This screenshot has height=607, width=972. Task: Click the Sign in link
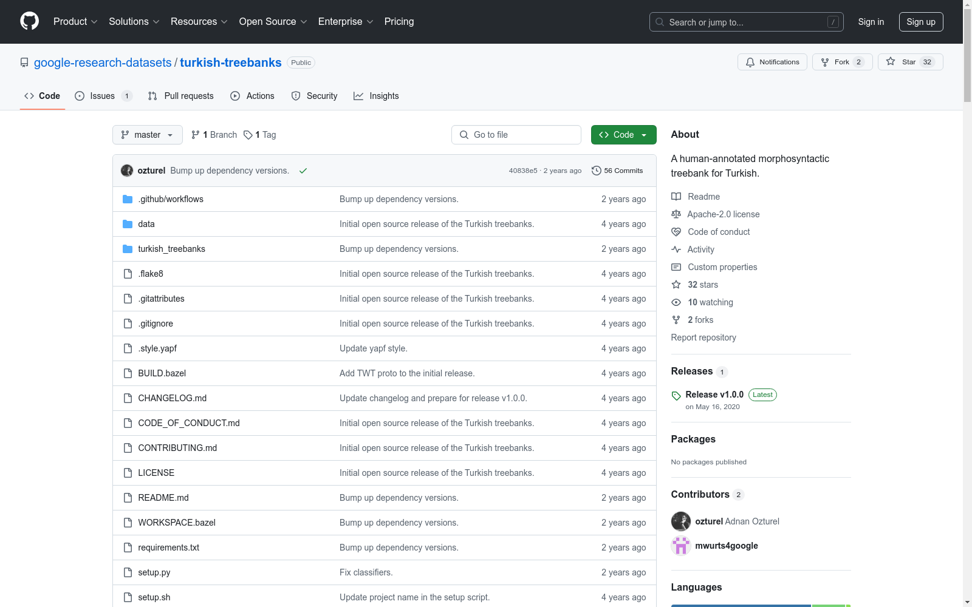tap(871, 22)
